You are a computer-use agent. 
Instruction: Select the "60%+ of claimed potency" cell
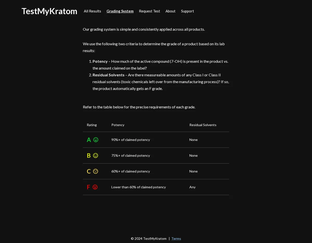coord(131,171)
